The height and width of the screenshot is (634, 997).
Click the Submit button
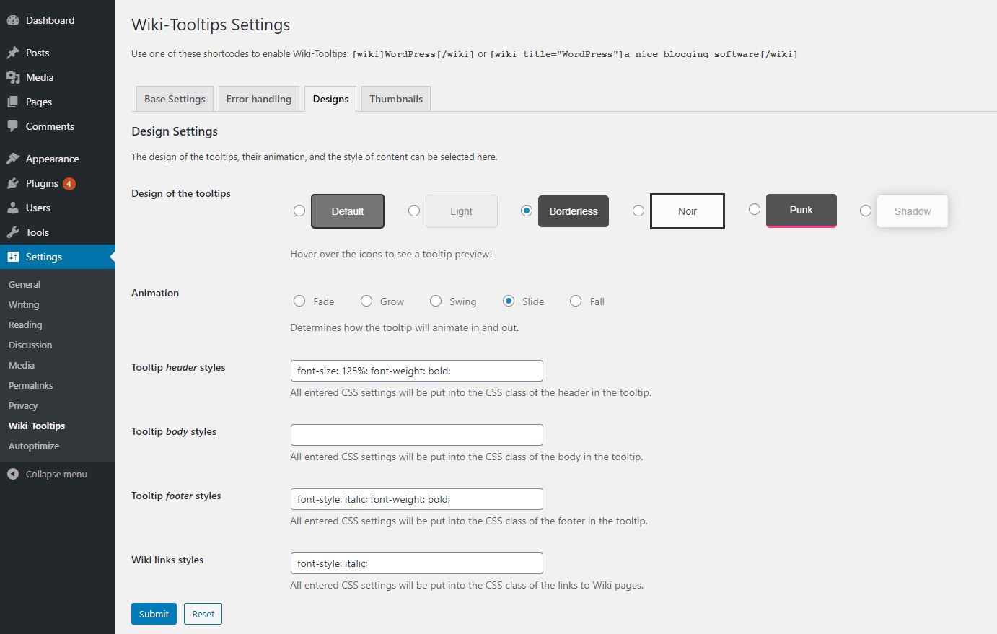[154, 614]
